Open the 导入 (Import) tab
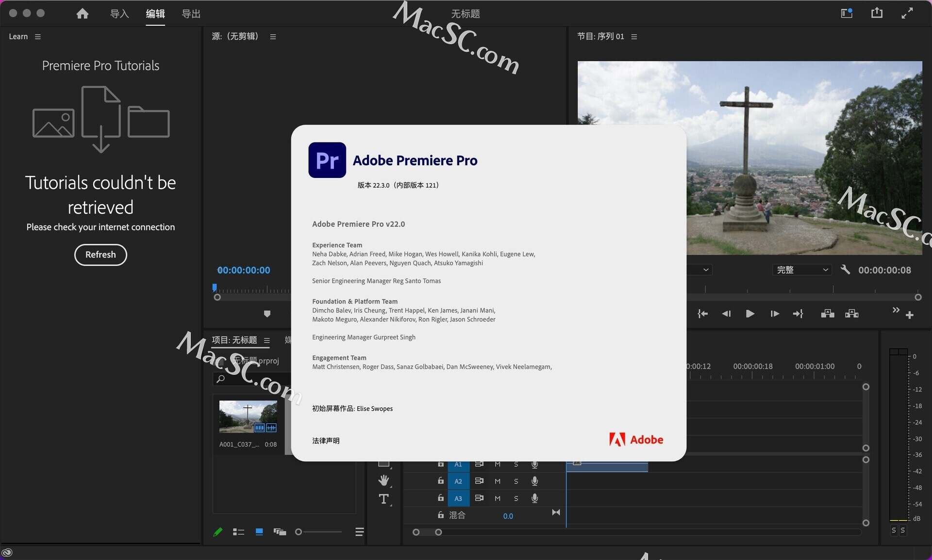 click(x=119, y=14)
